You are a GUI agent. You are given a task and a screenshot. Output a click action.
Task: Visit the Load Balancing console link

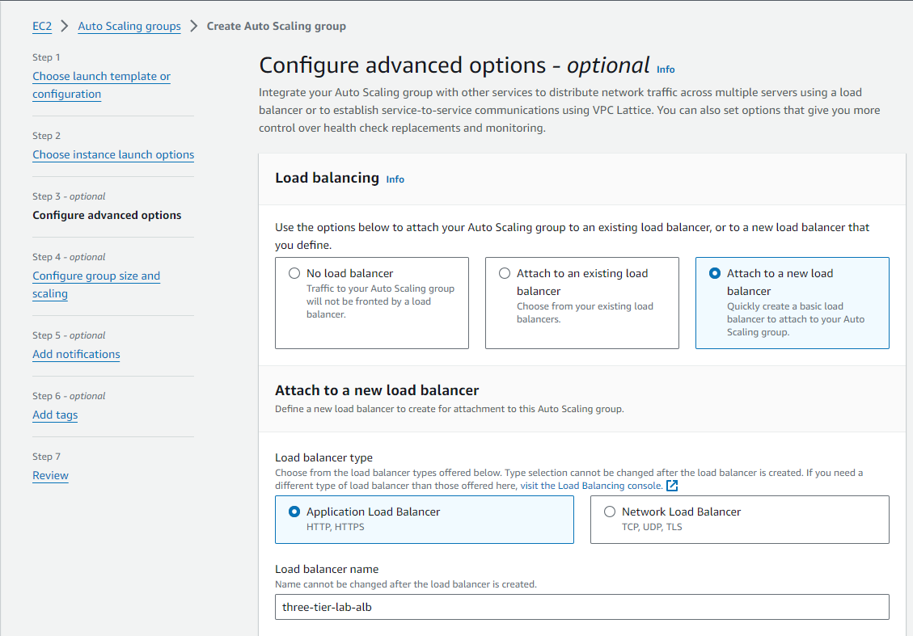[x=609, y=486]
